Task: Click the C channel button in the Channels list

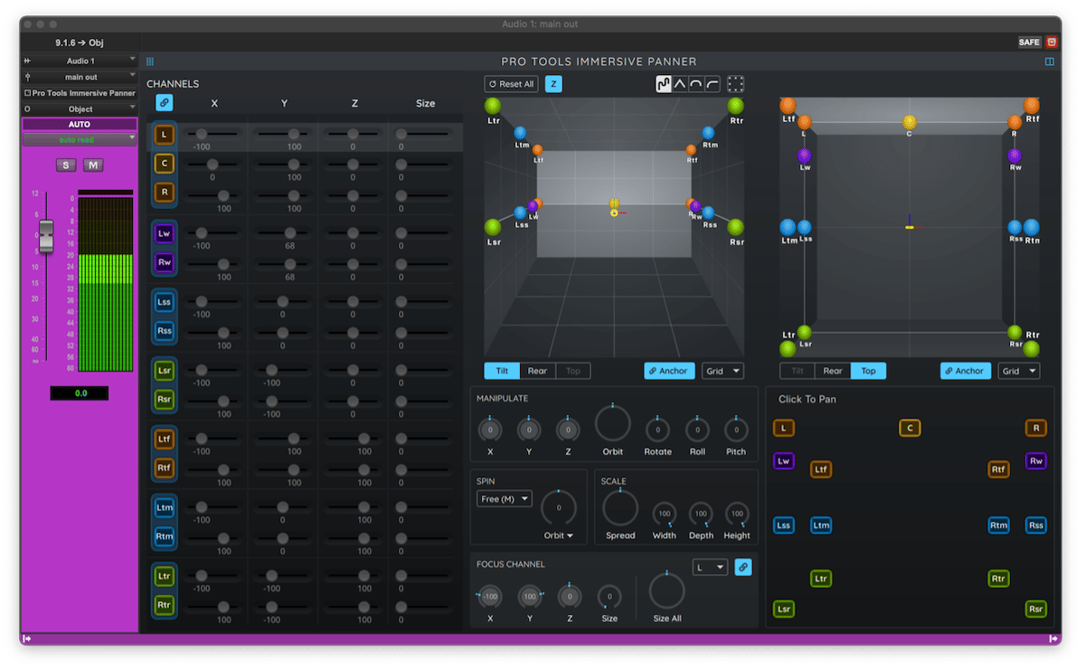Action: click(165, 164)
